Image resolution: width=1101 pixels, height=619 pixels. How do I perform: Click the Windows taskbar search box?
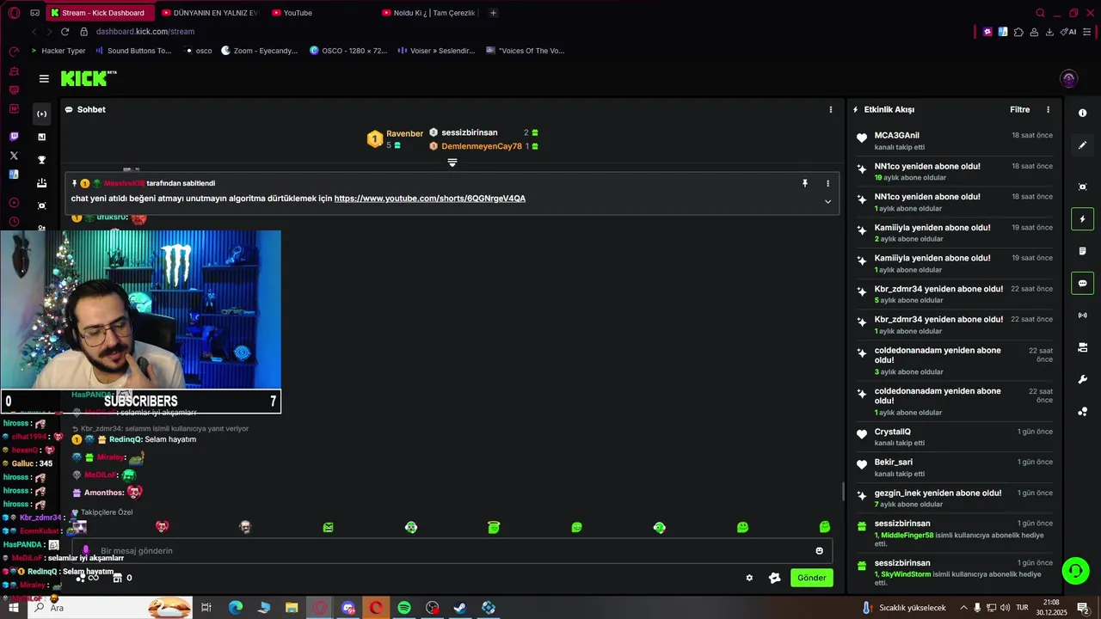pyautogui.click(x=112, y=608)
